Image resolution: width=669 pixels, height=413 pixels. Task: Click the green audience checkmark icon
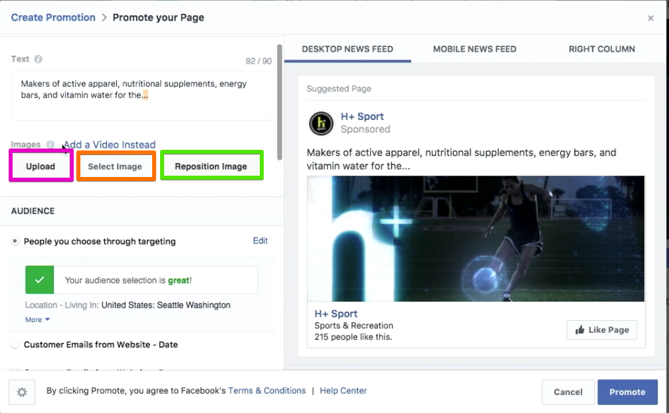coord(40,280)
